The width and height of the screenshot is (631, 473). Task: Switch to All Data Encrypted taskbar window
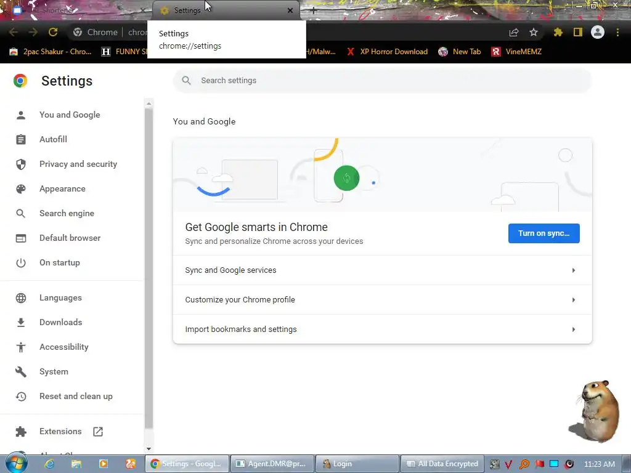tap(442, 464)
